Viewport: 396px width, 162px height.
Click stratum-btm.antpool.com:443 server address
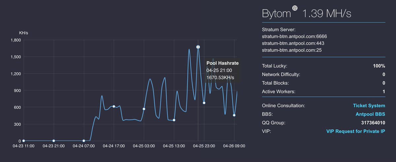293,43
